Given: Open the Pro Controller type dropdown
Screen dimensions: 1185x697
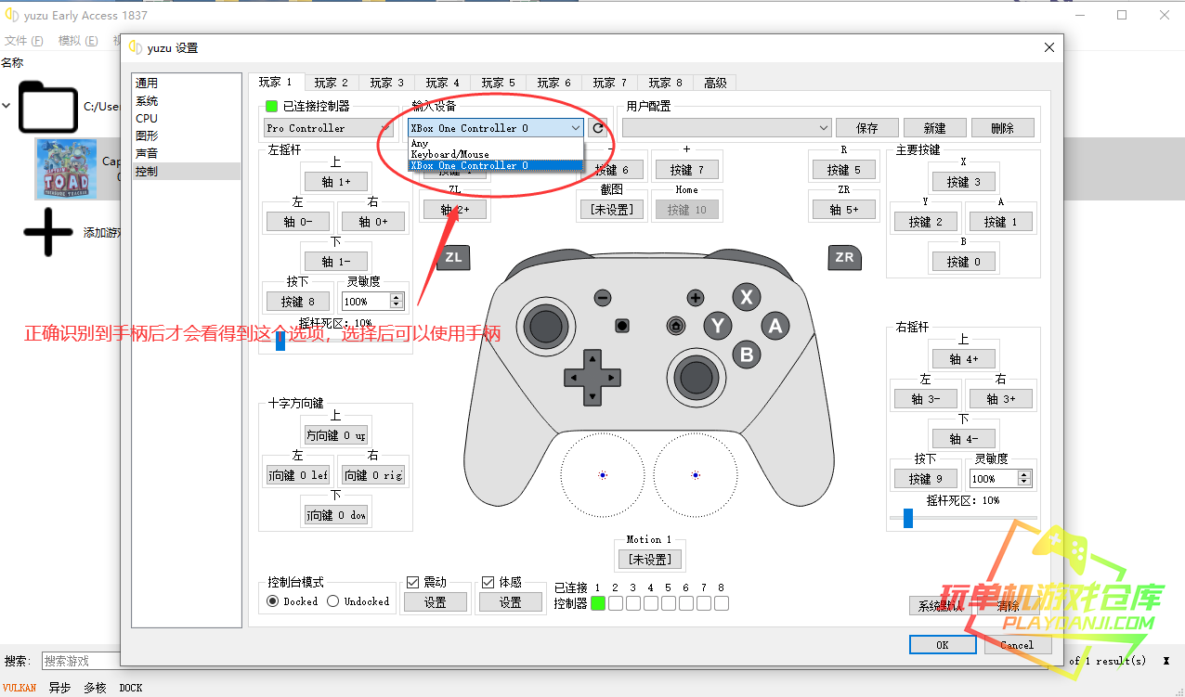Looking at the screenshot, I should [x=328, y=128].
